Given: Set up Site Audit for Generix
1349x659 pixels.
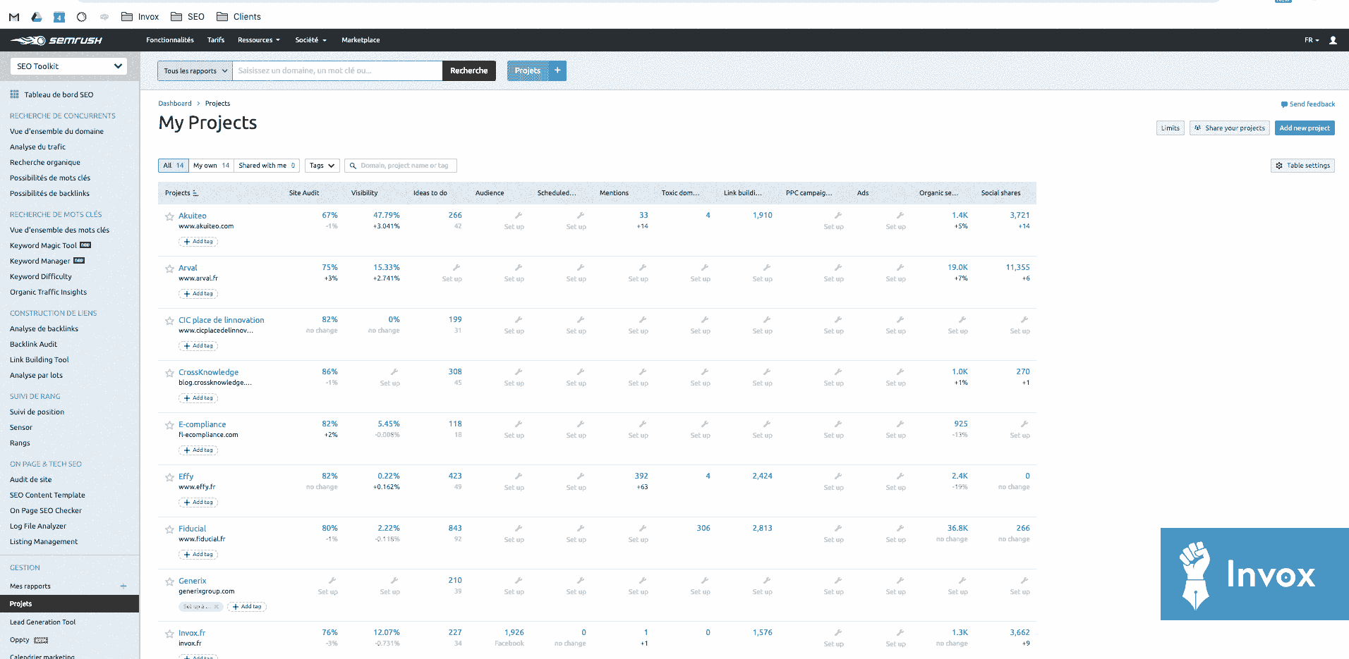Looking at the screenshot, I should 328,586.
